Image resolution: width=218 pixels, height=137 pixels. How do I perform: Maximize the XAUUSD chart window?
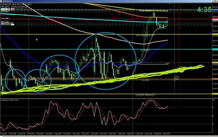pos(215,1)
